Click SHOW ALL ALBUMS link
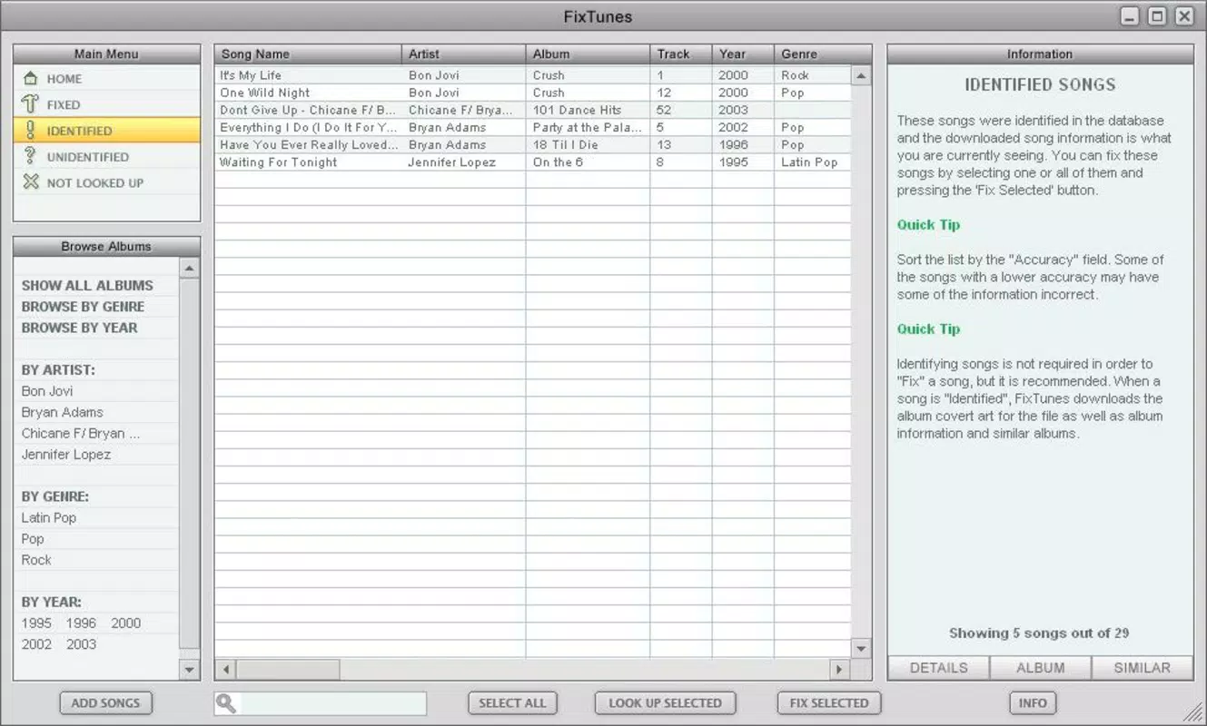Image resolution: width=1207 pixels, height=726 pixels. pyautogui.click(x=87, y=285)
